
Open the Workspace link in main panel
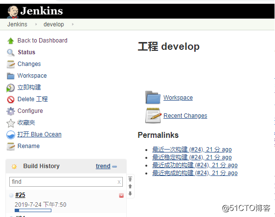point(178,98)
